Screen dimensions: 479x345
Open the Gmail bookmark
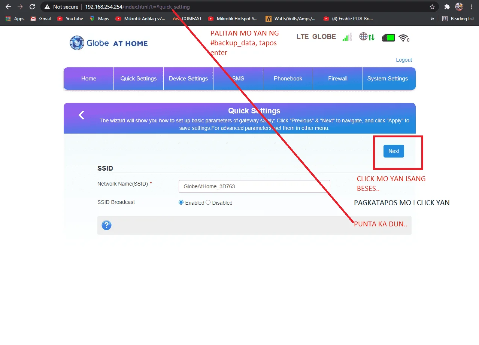pos(40,19)
